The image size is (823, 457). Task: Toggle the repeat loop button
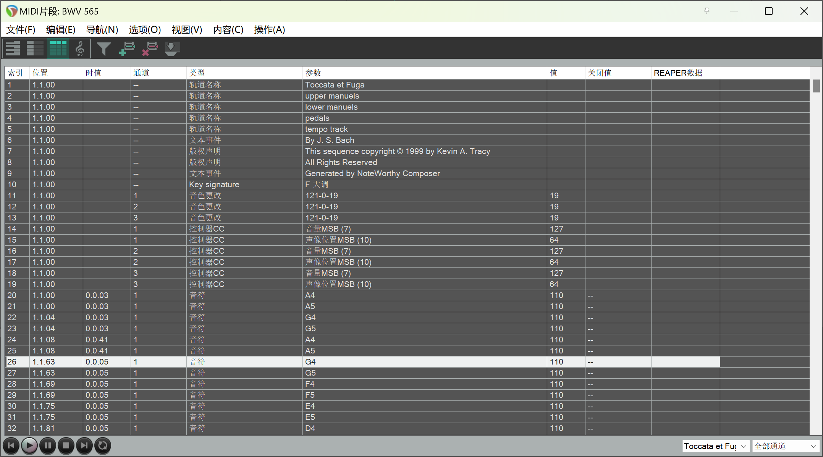[x=103, y=446]
